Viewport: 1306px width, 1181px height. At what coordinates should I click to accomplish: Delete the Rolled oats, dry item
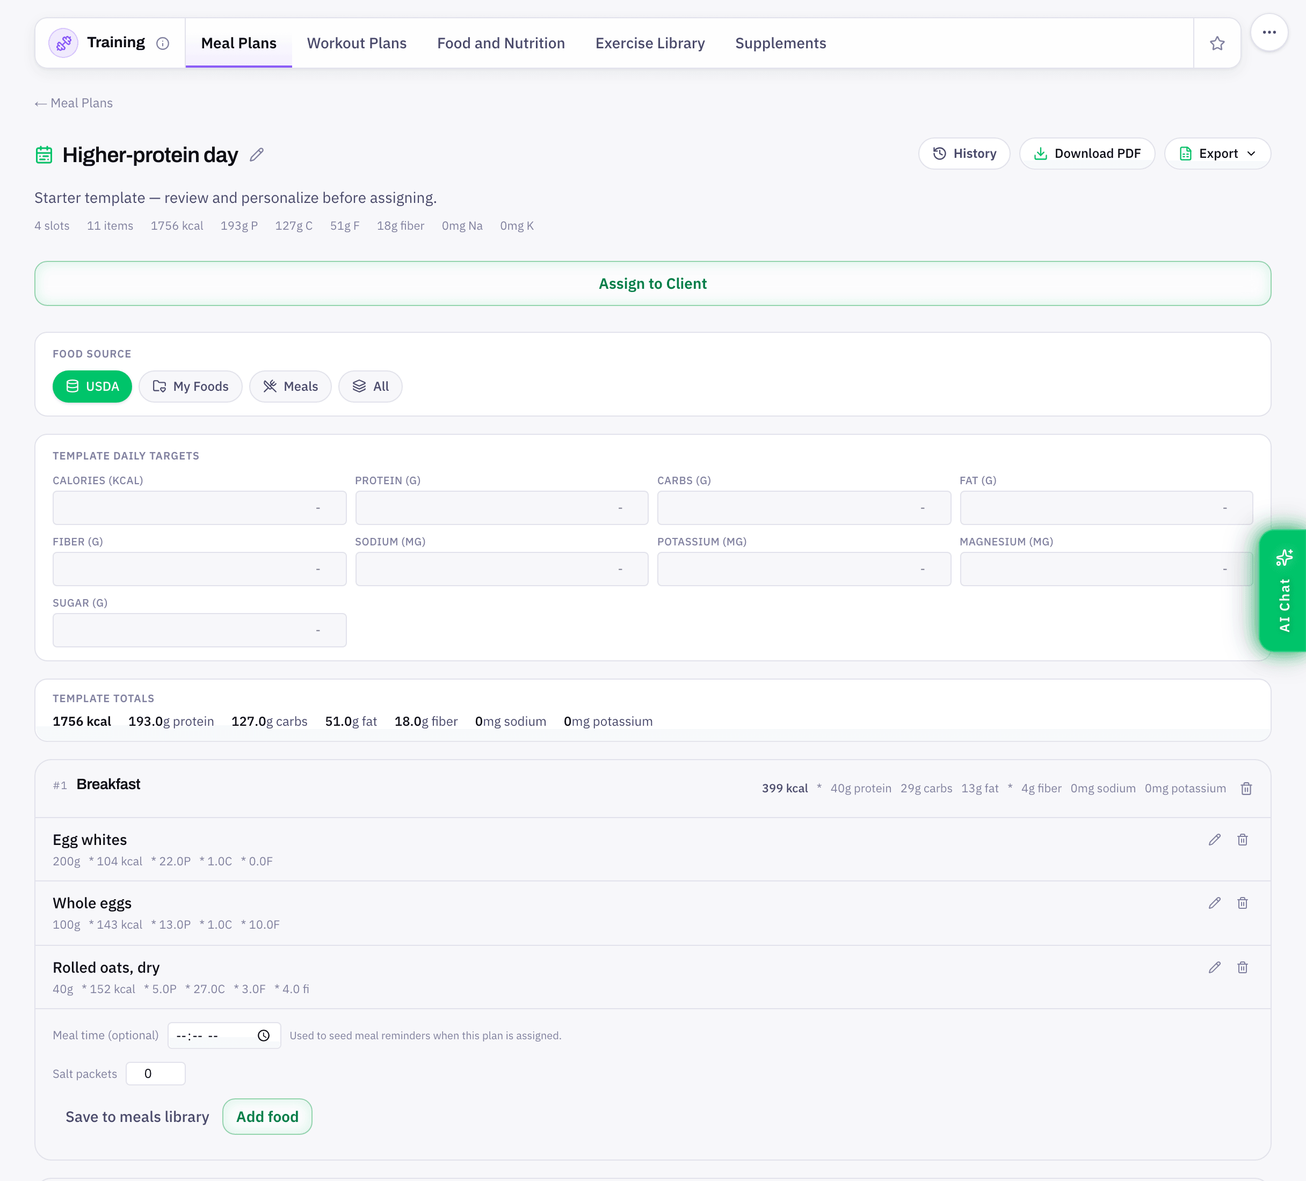[x=1242, y=967]
